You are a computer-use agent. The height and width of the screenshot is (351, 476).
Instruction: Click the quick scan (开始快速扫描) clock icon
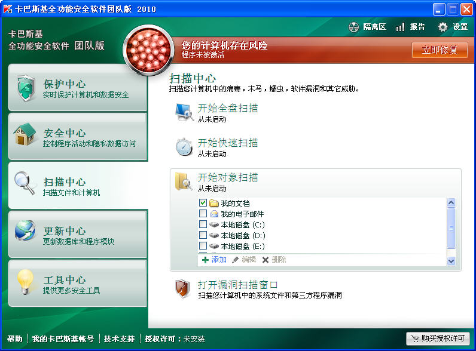[x=183, y=147]
